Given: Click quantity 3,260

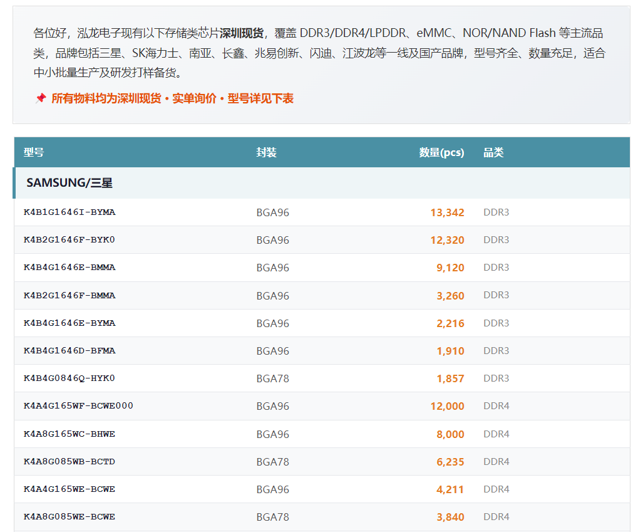Looking at the screenshot, I should 450,296.
